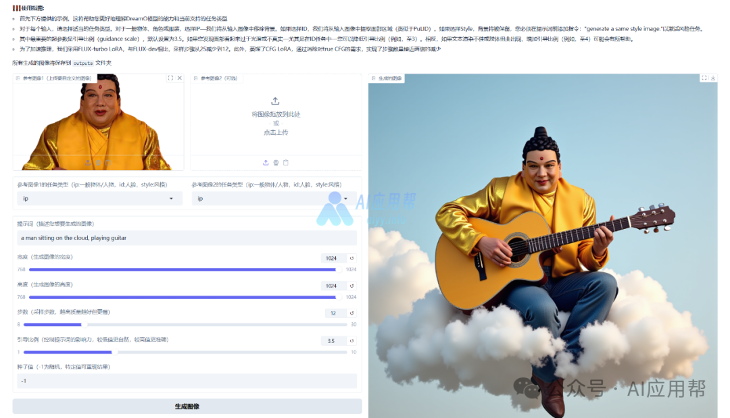Click the width slider track
Screen dimensions: 730x418
tap(185, 269)
